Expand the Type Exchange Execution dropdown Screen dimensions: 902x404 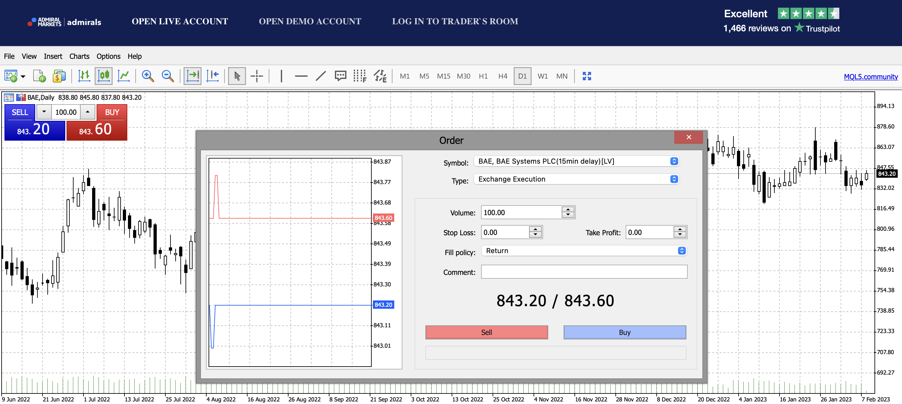pyautogui.click(x=576, y=179)
